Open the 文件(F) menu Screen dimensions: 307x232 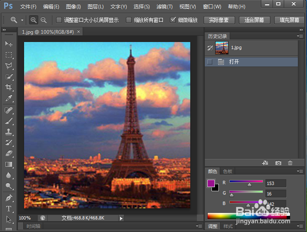[28, 7]
